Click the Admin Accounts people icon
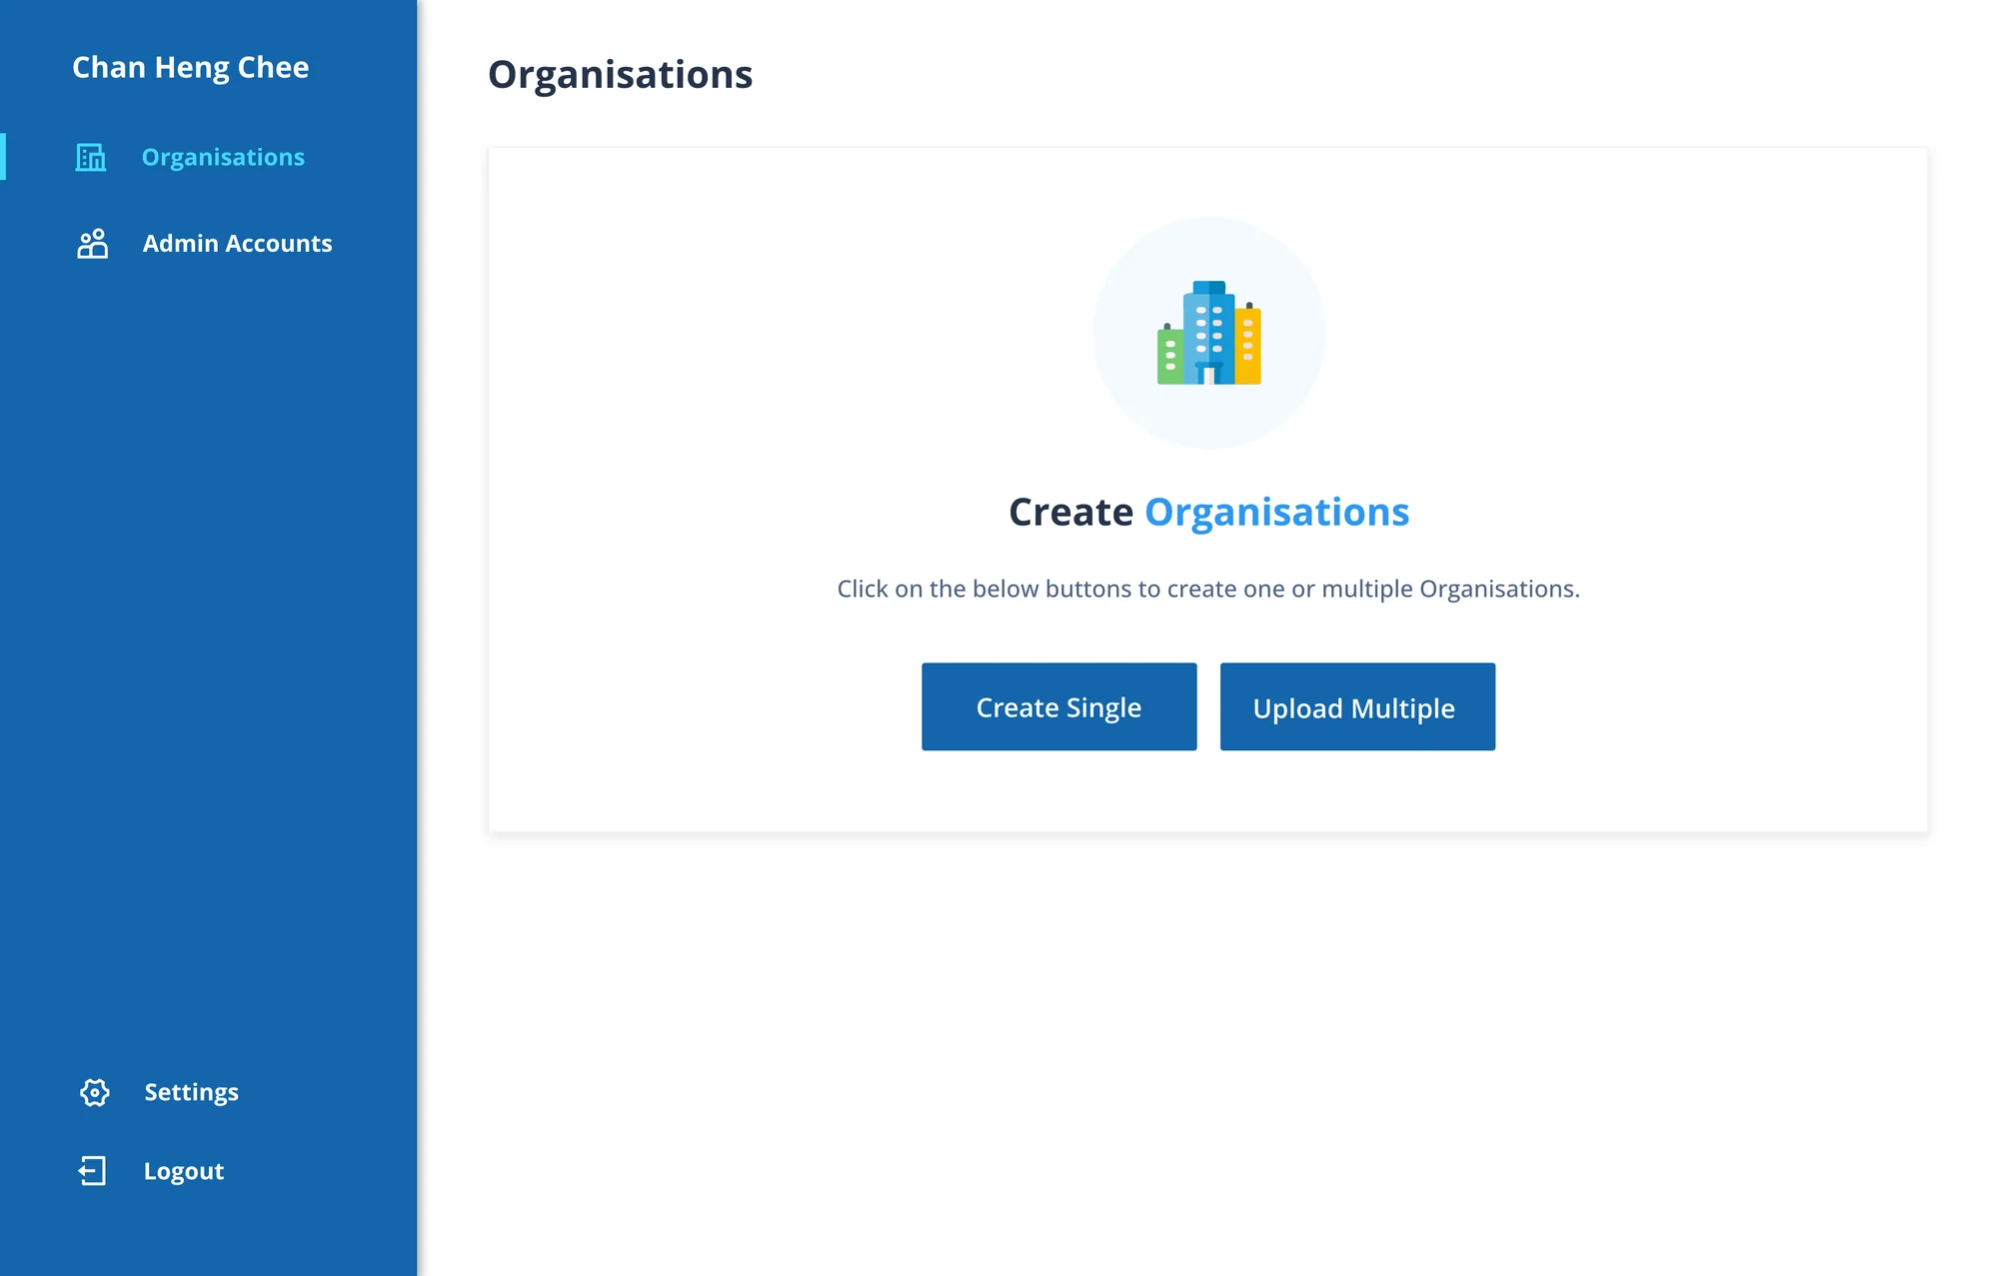The height and width of the screenshot is (1276, 1999). [x=93, y=244]
